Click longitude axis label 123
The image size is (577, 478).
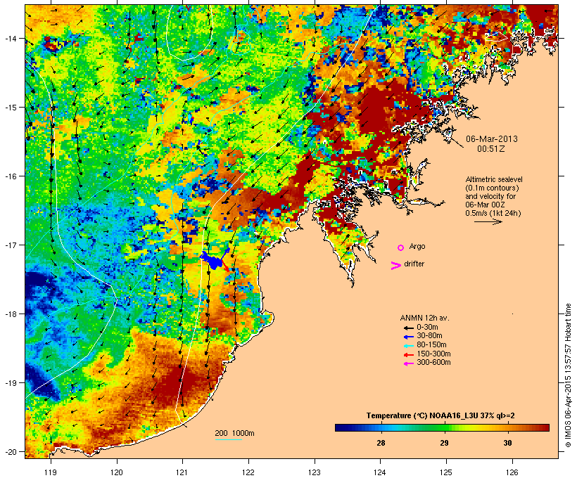[315, 472]
